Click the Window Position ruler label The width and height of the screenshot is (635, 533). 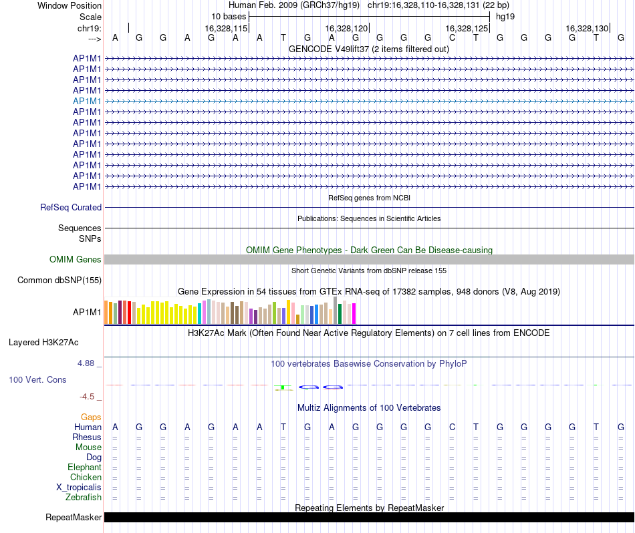pos(70,5)
